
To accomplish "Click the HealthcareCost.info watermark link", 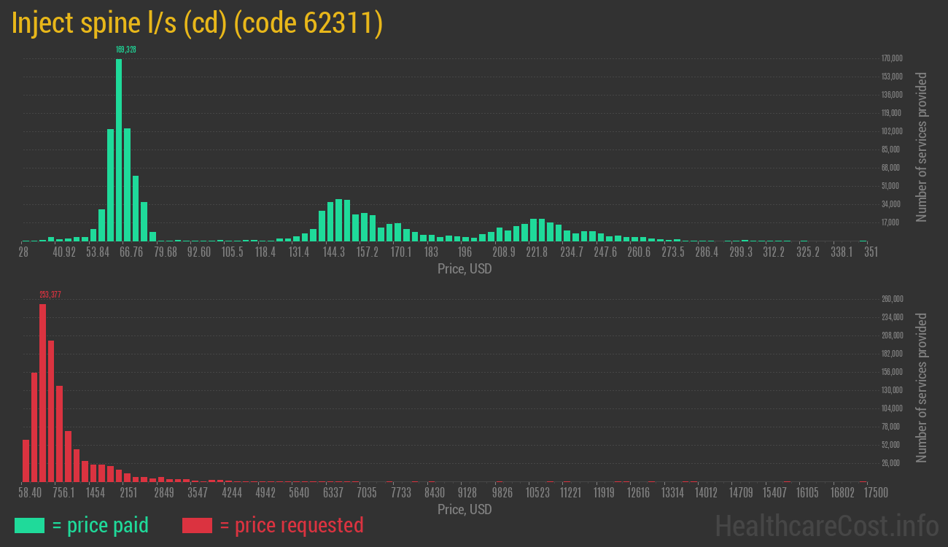I will [826, 525].
